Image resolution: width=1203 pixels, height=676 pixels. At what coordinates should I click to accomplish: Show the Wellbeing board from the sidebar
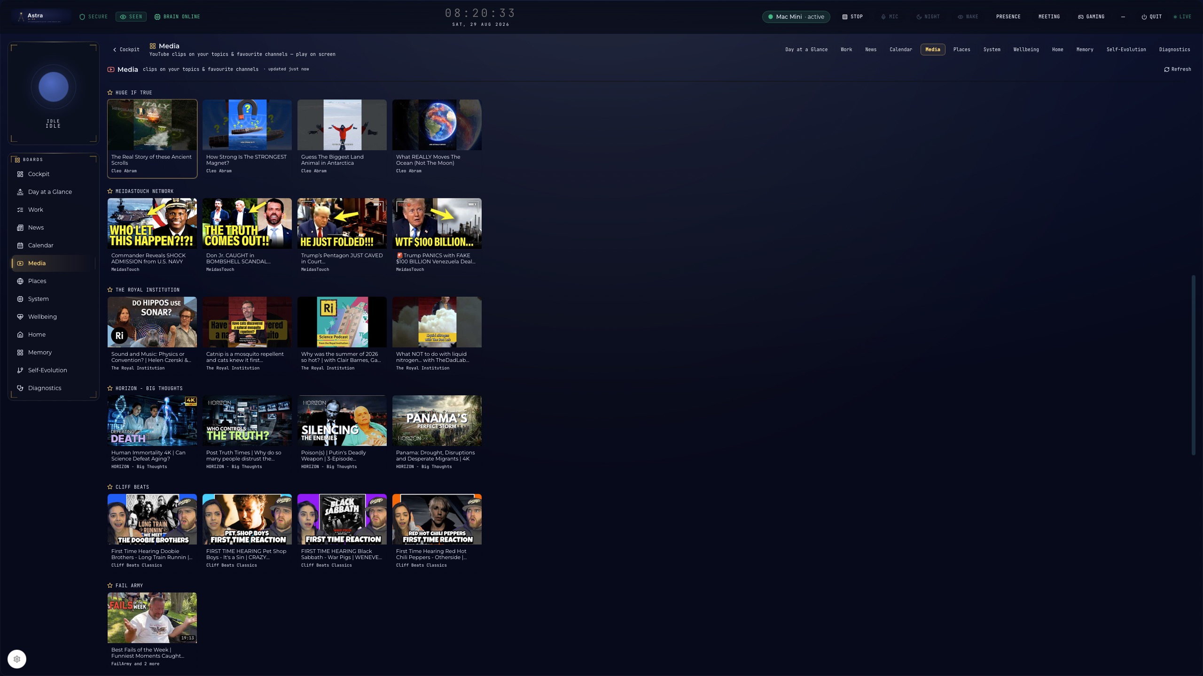point(53,317)
